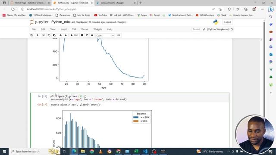Open browser settings and more menu
Viewport: 276px width, 155px height.
pyautogui.click(x=262, y=9)
